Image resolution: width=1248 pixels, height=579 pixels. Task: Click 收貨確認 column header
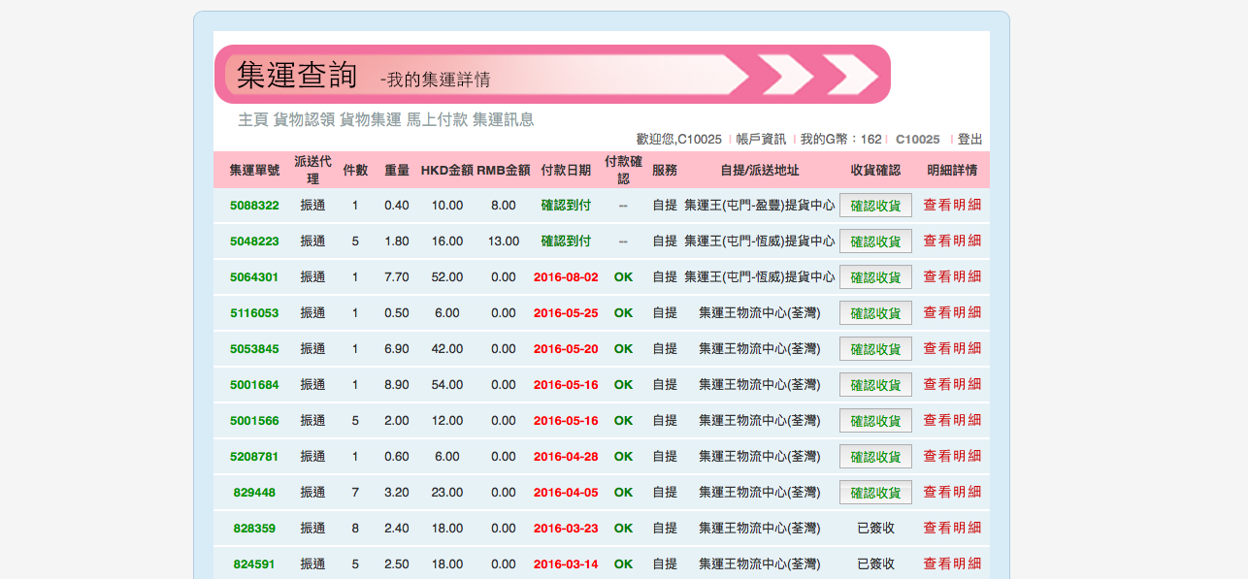[875, 171]
